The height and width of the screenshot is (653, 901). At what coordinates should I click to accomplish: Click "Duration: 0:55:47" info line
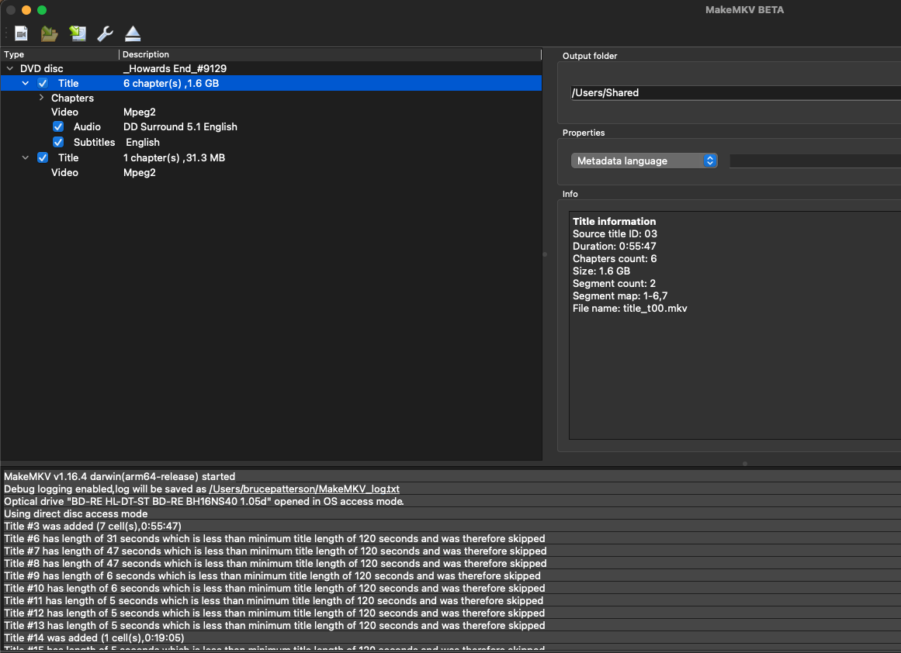point(615,247)
